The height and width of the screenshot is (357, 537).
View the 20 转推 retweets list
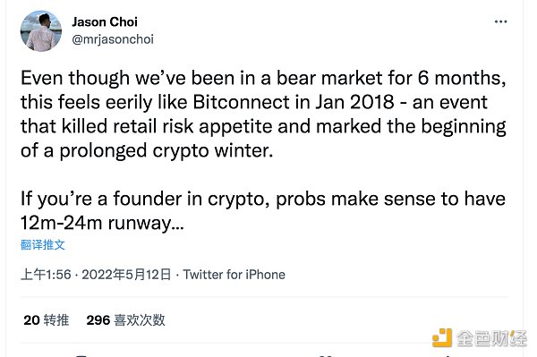[47, 320]
